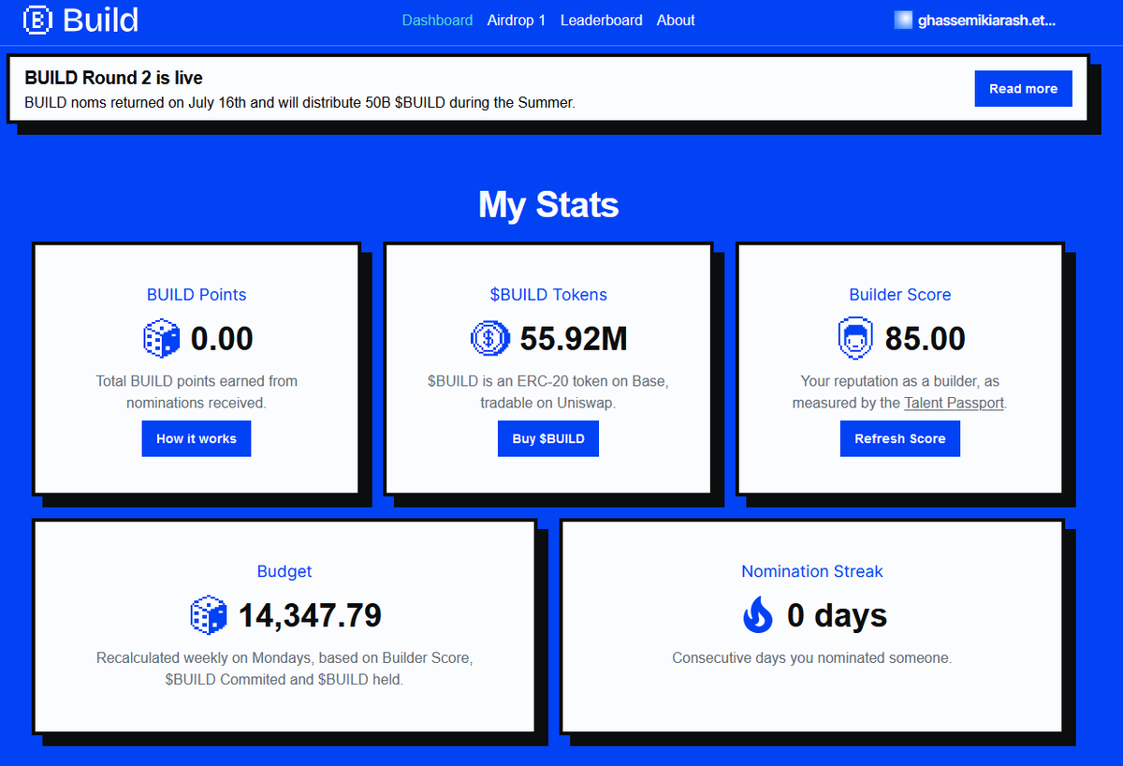
Task: Click the text about noms returning July 16th
Action: (x=299, y=102)
